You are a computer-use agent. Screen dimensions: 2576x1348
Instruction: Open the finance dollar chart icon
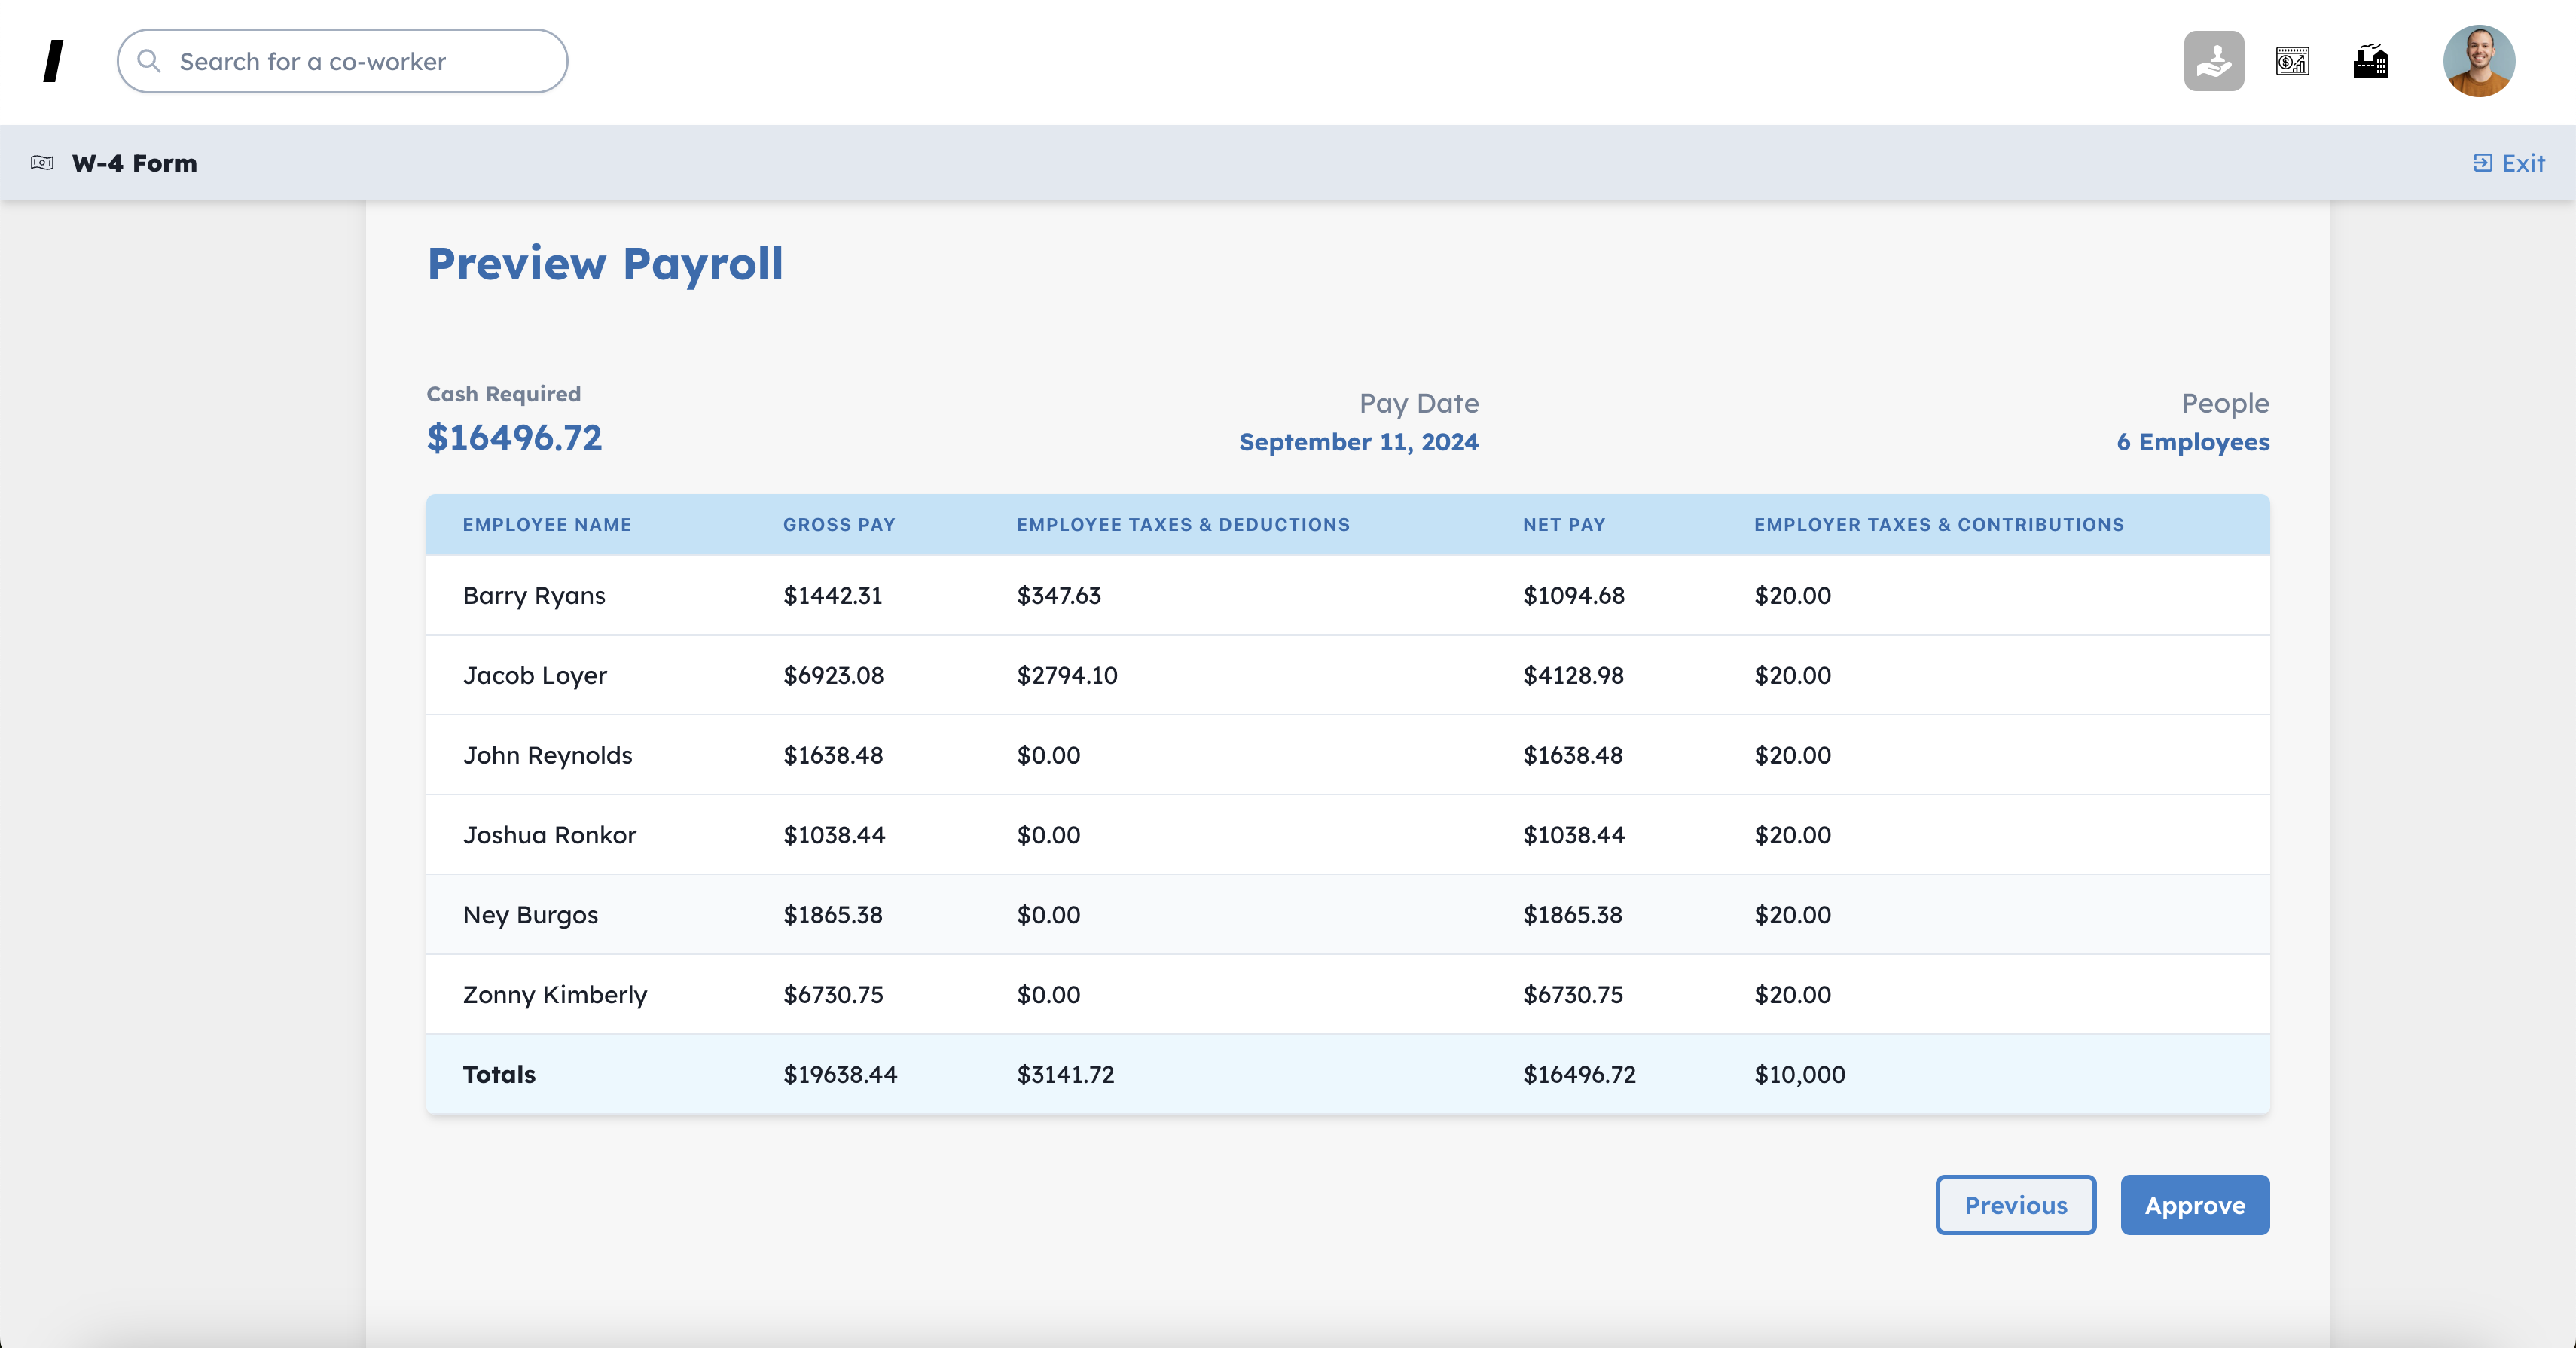2292,61
